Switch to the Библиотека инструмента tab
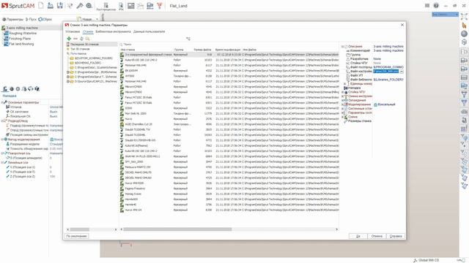469x263 pixels. click(x=113, y=31)
